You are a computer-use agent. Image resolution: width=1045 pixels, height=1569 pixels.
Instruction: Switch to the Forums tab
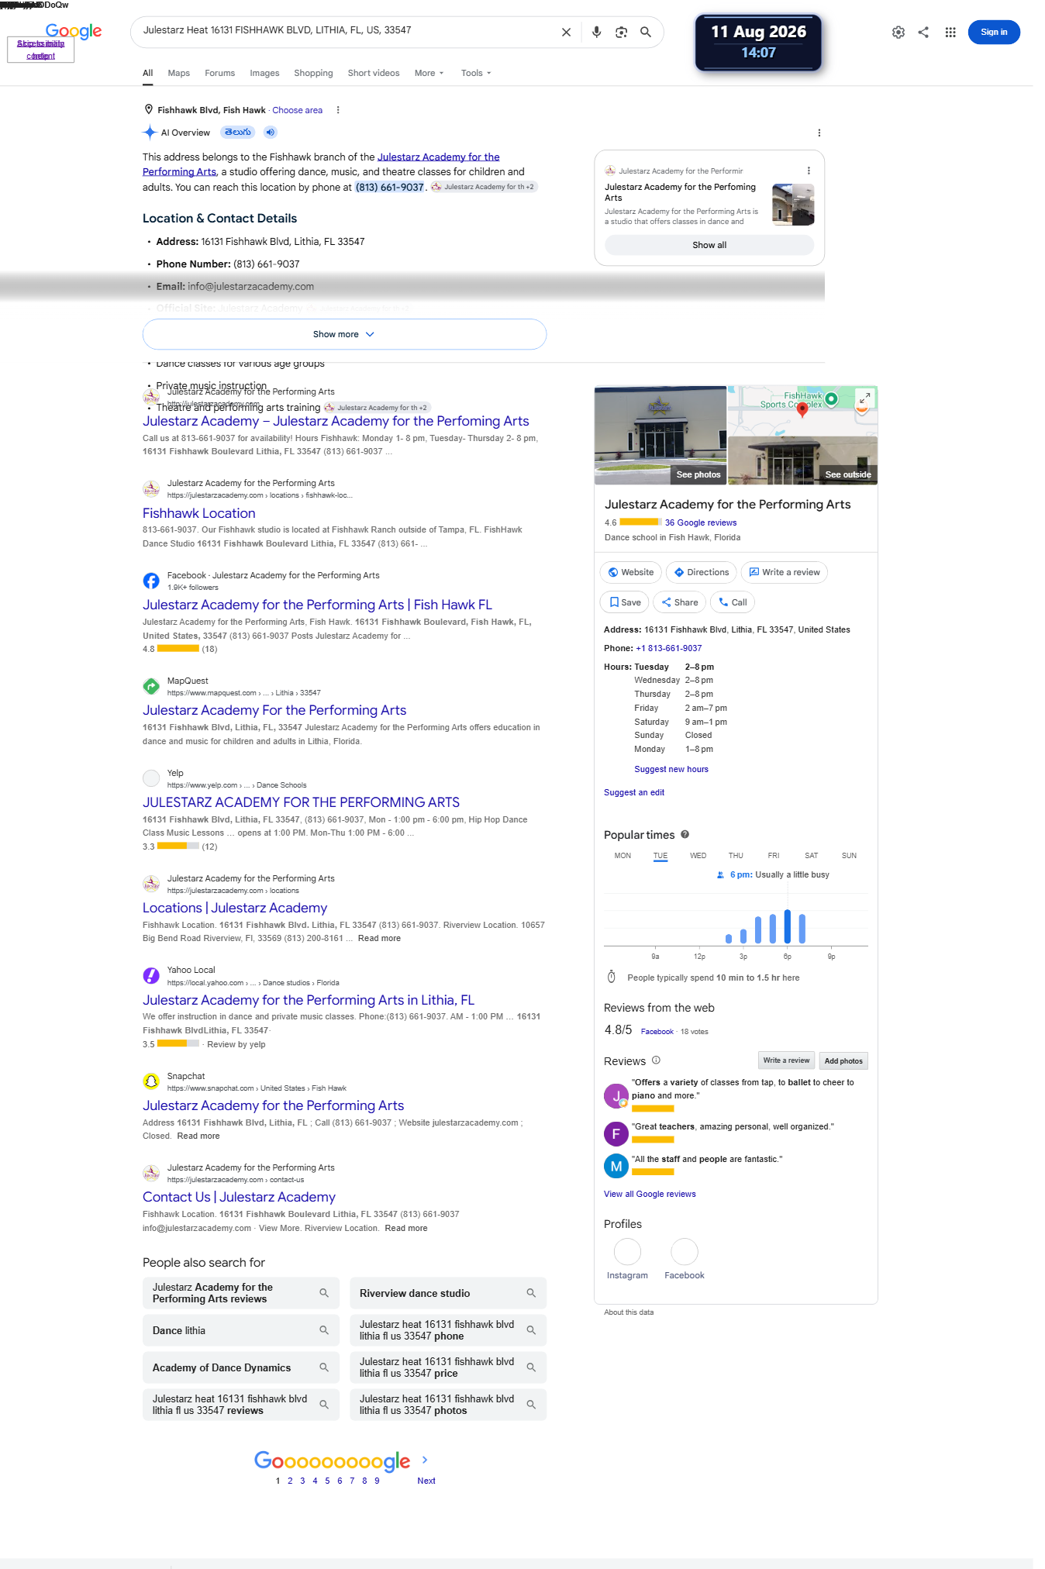pyautogui.click(x=219, y=73)
